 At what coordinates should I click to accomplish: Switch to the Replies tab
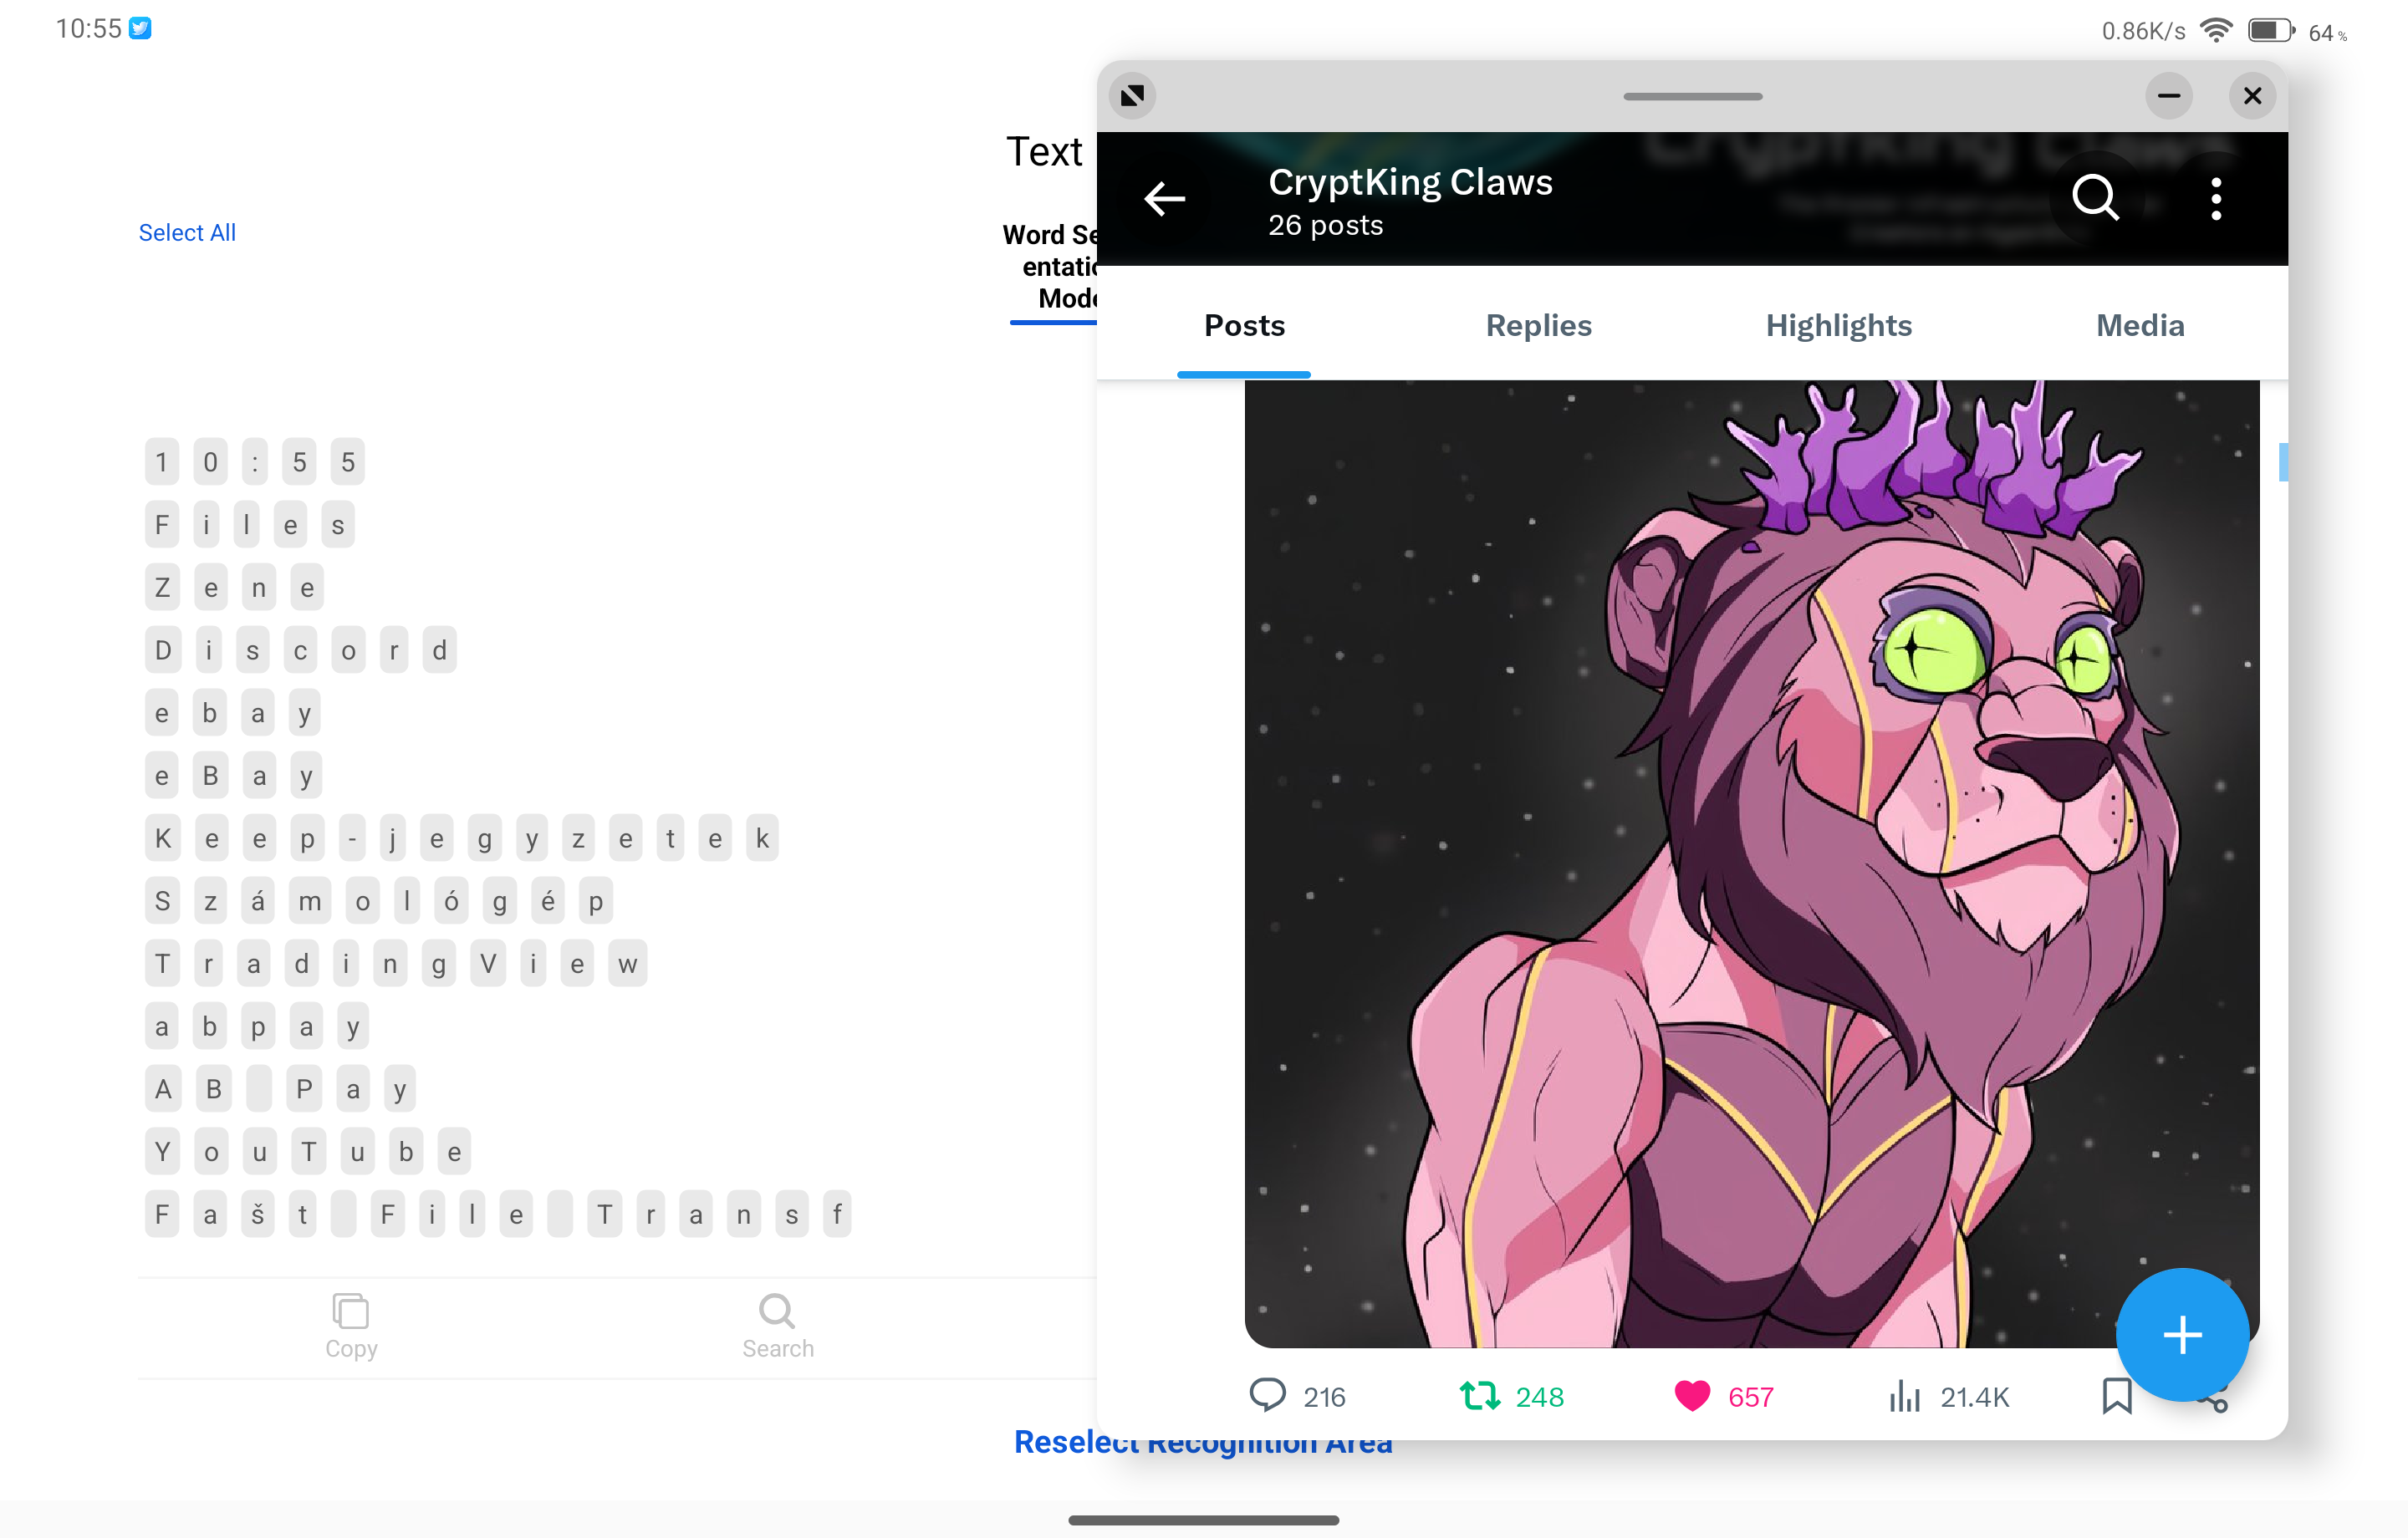pos(1538,325)
